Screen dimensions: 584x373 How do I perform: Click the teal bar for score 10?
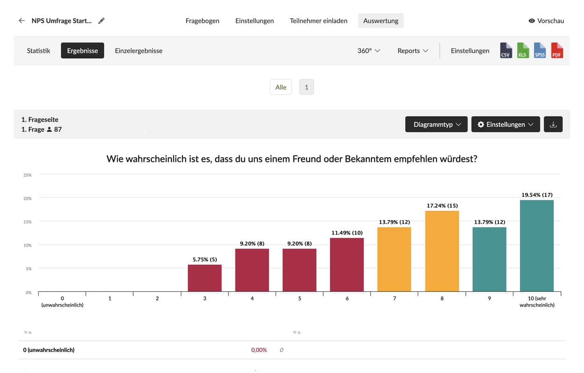536,246
